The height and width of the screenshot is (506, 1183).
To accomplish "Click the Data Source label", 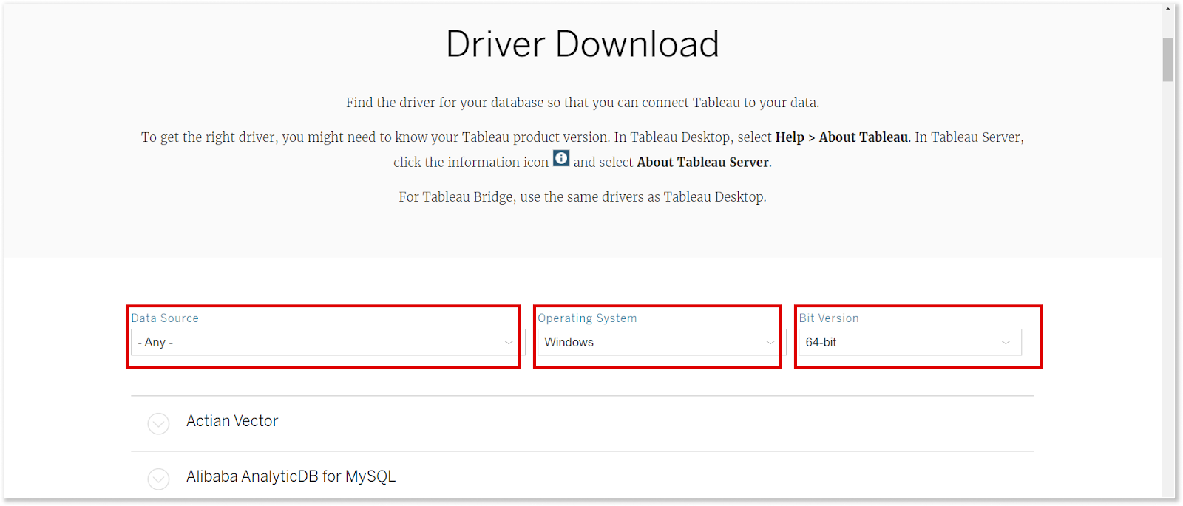I will click(x=165, y=318).
